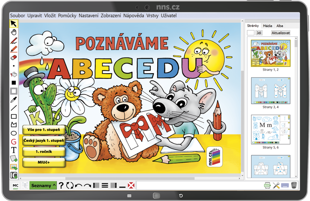Open the fourth page thumbnail with letter A
Viewport: 310px width, 201px height.
click(x=270, y=167)
